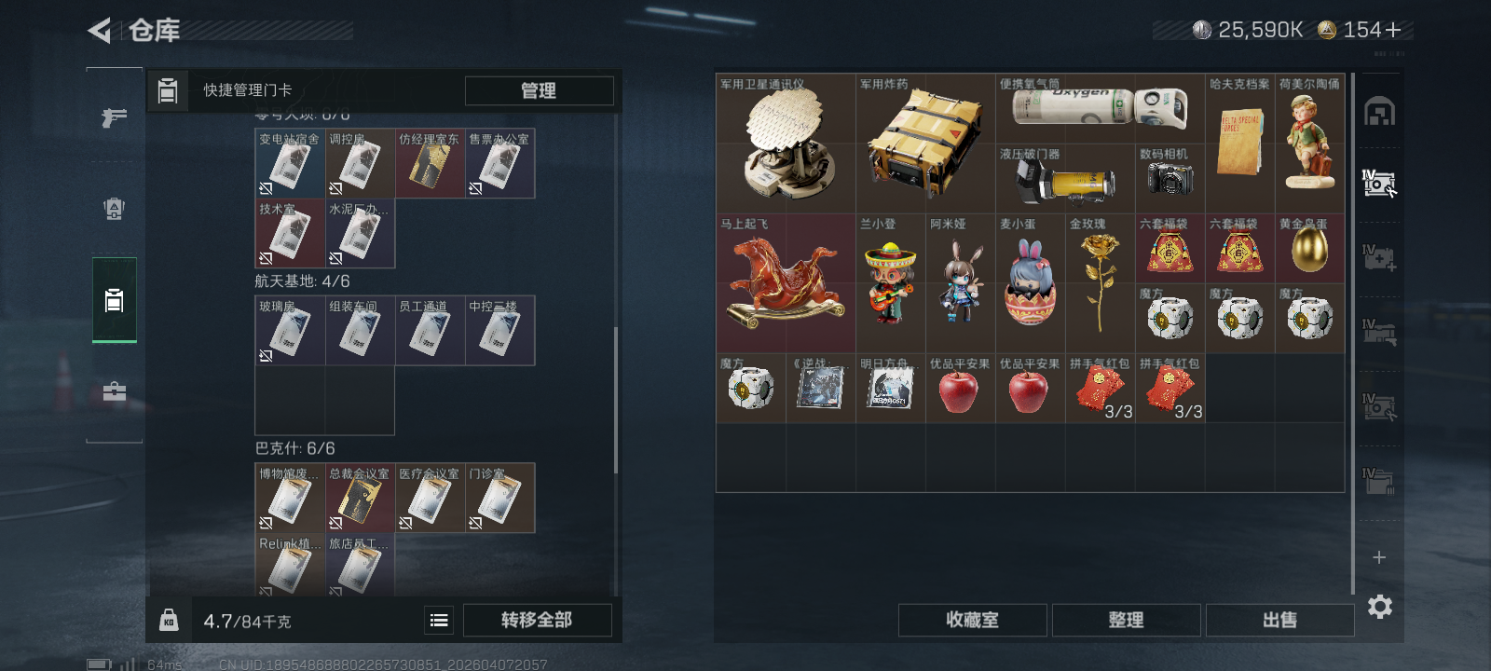Click the 出售 sell button

click(1279, 620)
